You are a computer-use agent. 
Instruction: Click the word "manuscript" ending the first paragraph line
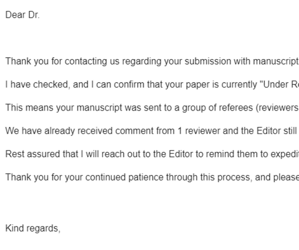[276, 61]
